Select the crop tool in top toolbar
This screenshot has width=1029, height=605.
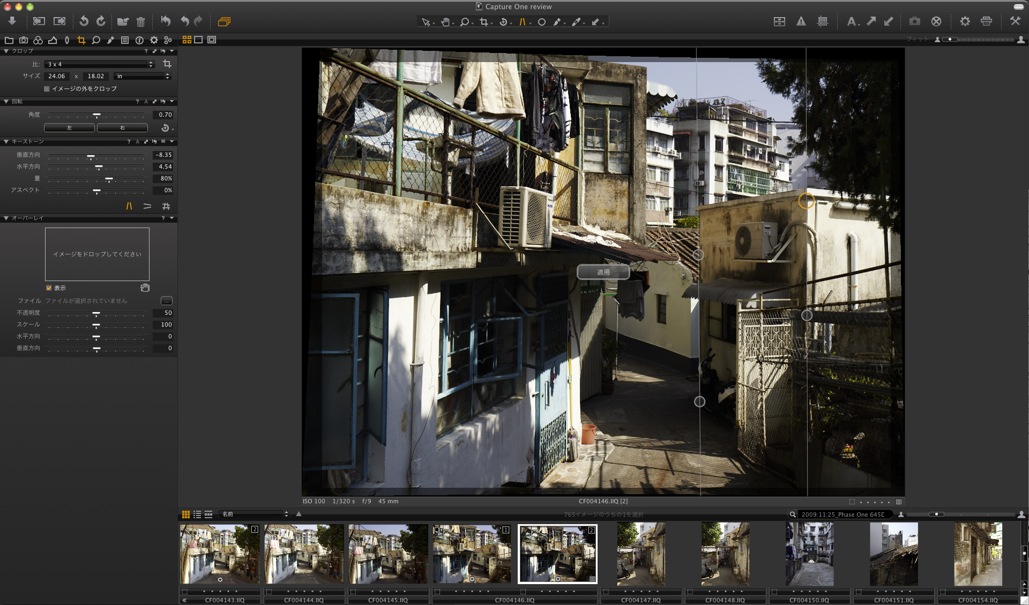coord(484,22)
